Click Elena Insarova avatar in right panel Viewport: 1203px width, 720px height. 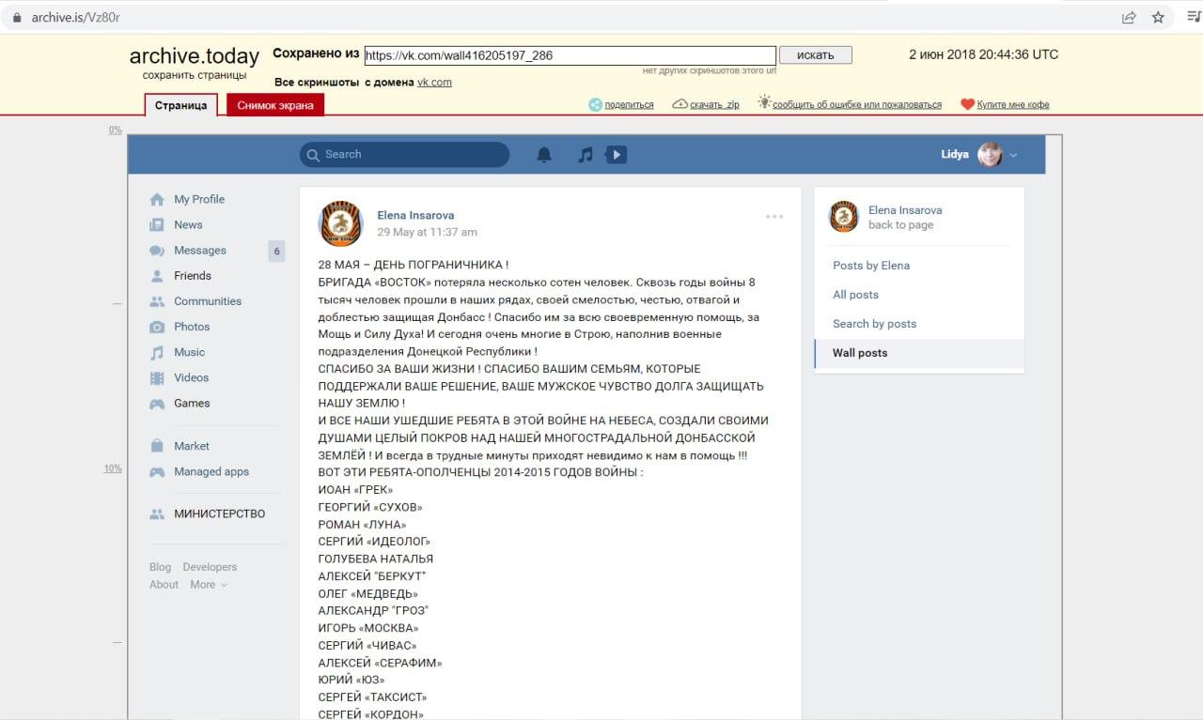pyautogui.click(x=844, y=217)
